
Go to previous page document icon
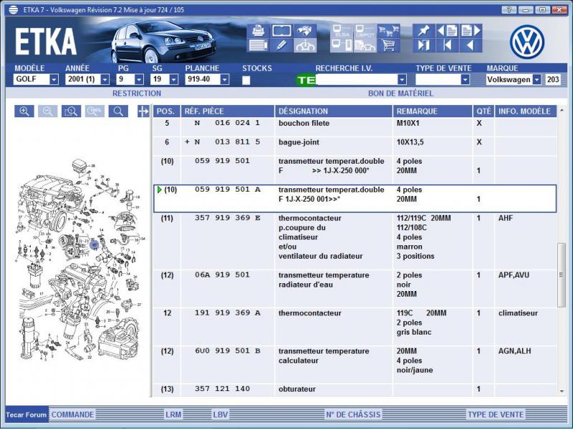447,31
